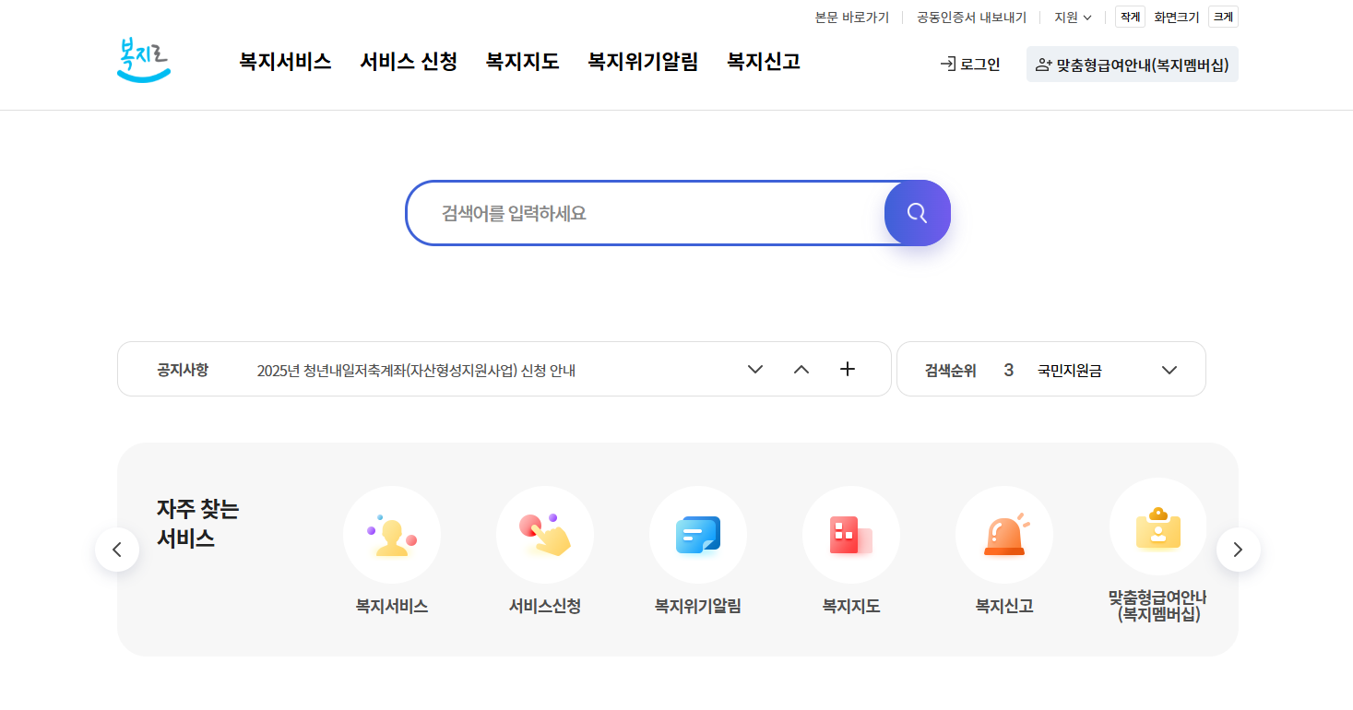Show the previous notice using the up chevron
This screenshot has height=710, width=1353.
click(x=801, y=368)
